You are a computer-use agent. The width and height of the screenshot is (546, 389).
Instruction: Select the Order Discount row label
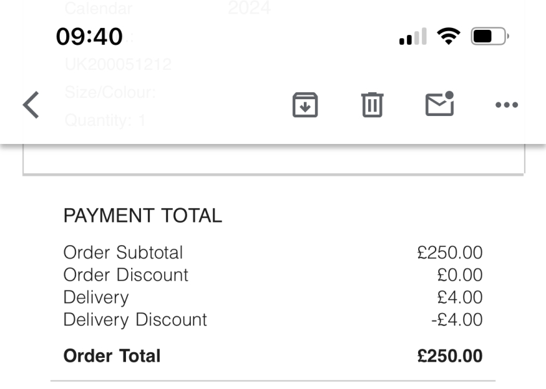click(125, 275)
